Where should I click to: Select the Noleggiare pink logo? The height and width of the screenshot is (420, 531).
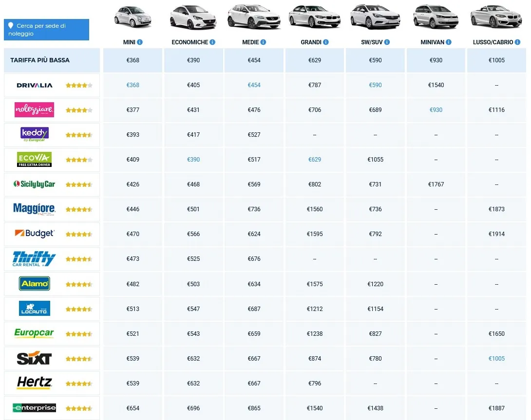pos(34,110)
